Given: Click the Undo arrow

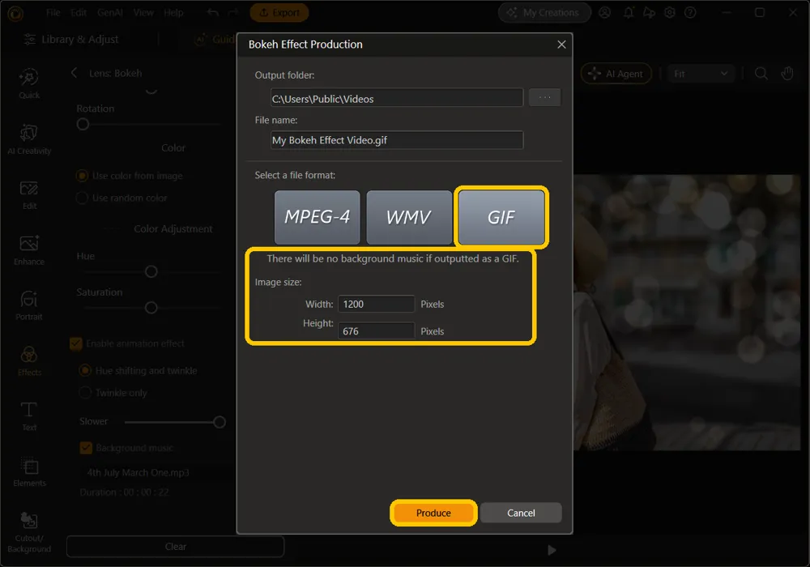Looking at the screenshot, I should click(x=213, y=12).
